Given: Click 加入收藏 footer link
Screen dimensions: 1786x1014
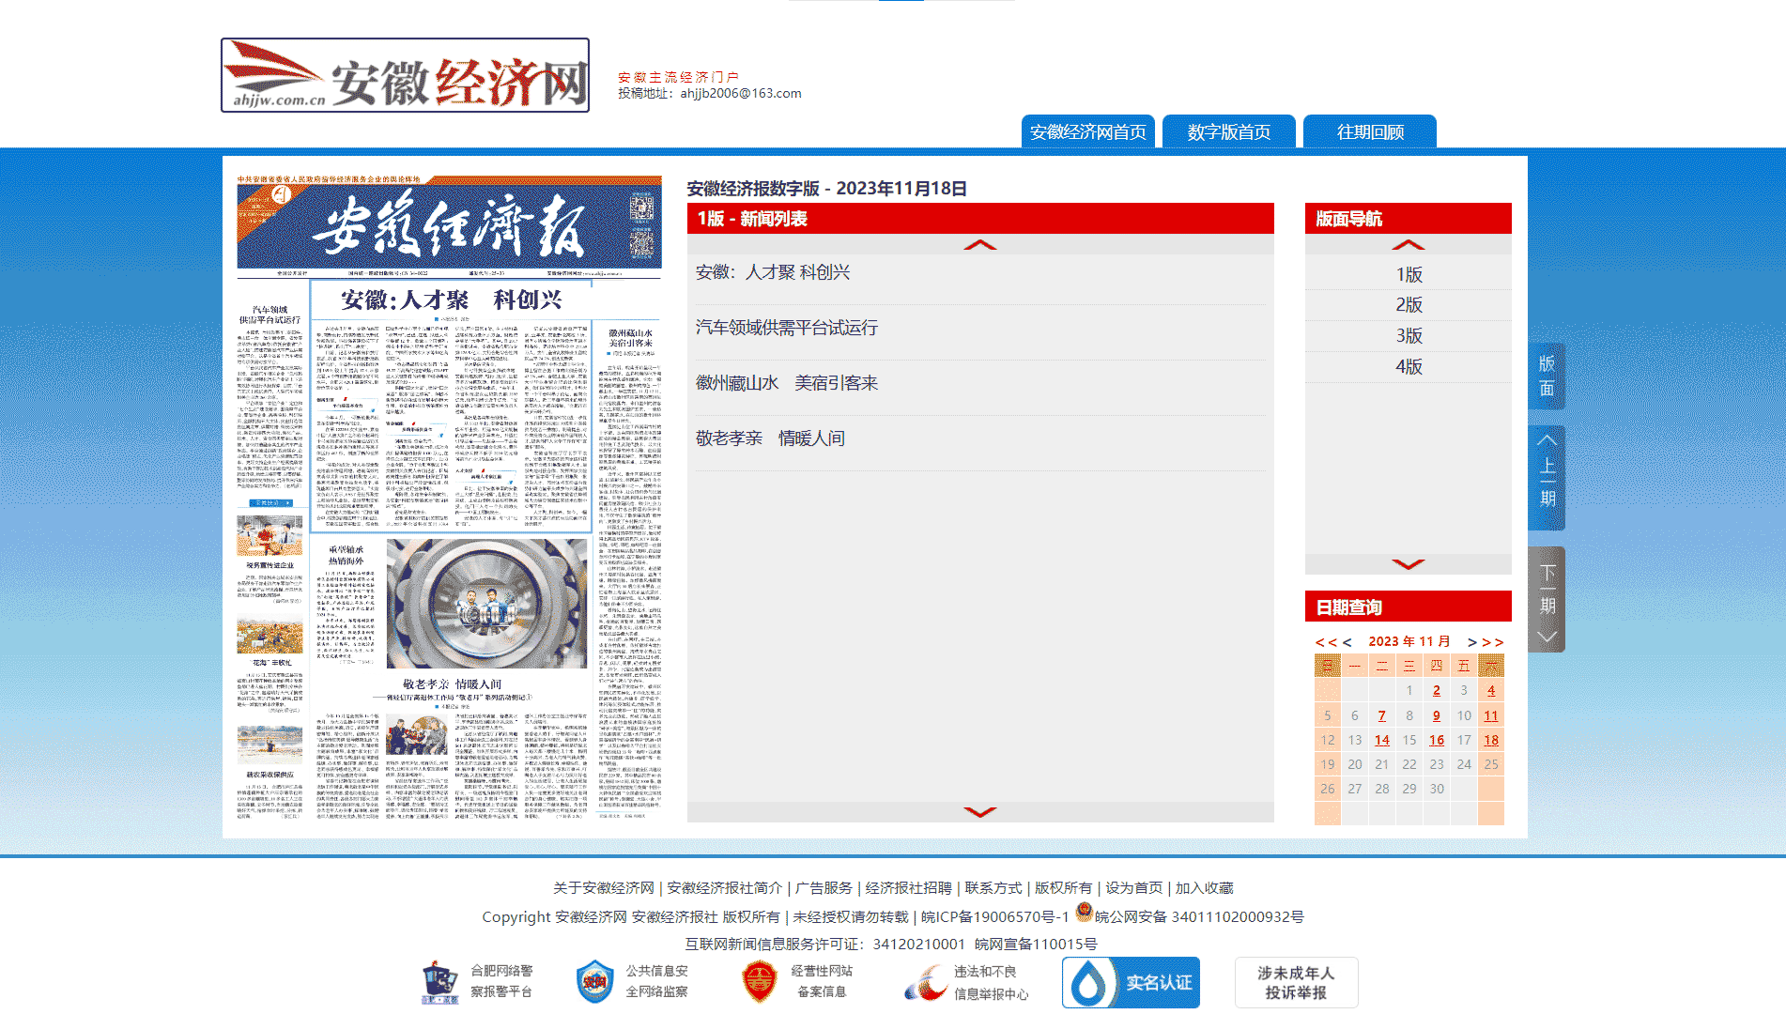Looking at the screenshot, I should pos(1205,888).
